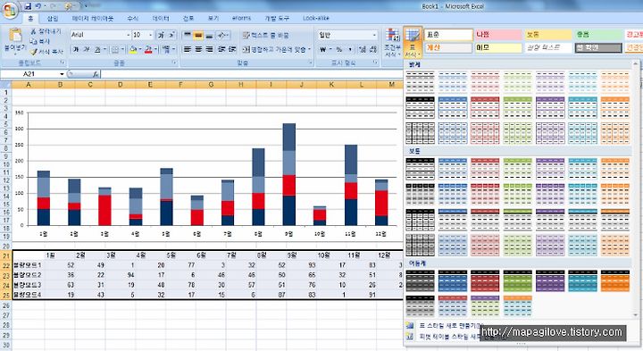
Task: Select cell 불량모드1 in row 22
Action: pyautogui.click(x=29, y=265)
